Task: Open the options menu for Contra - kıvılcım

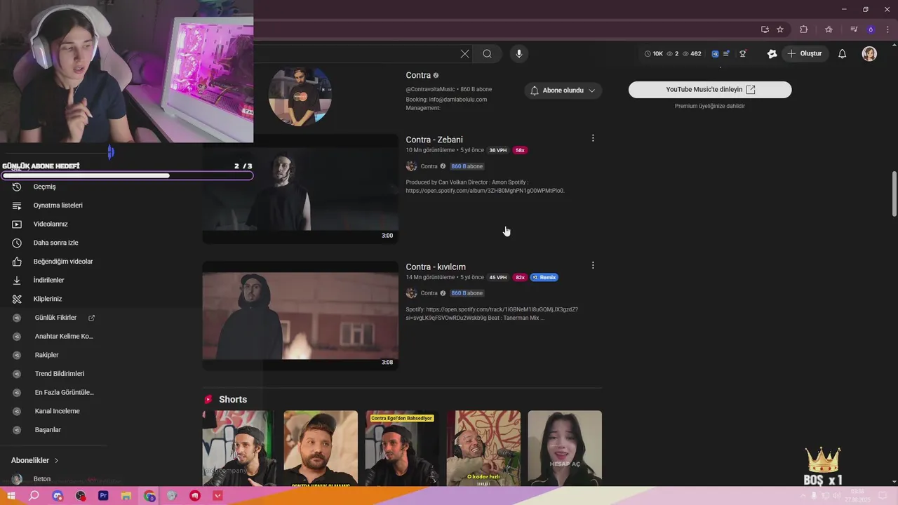Action: point(593,265)
